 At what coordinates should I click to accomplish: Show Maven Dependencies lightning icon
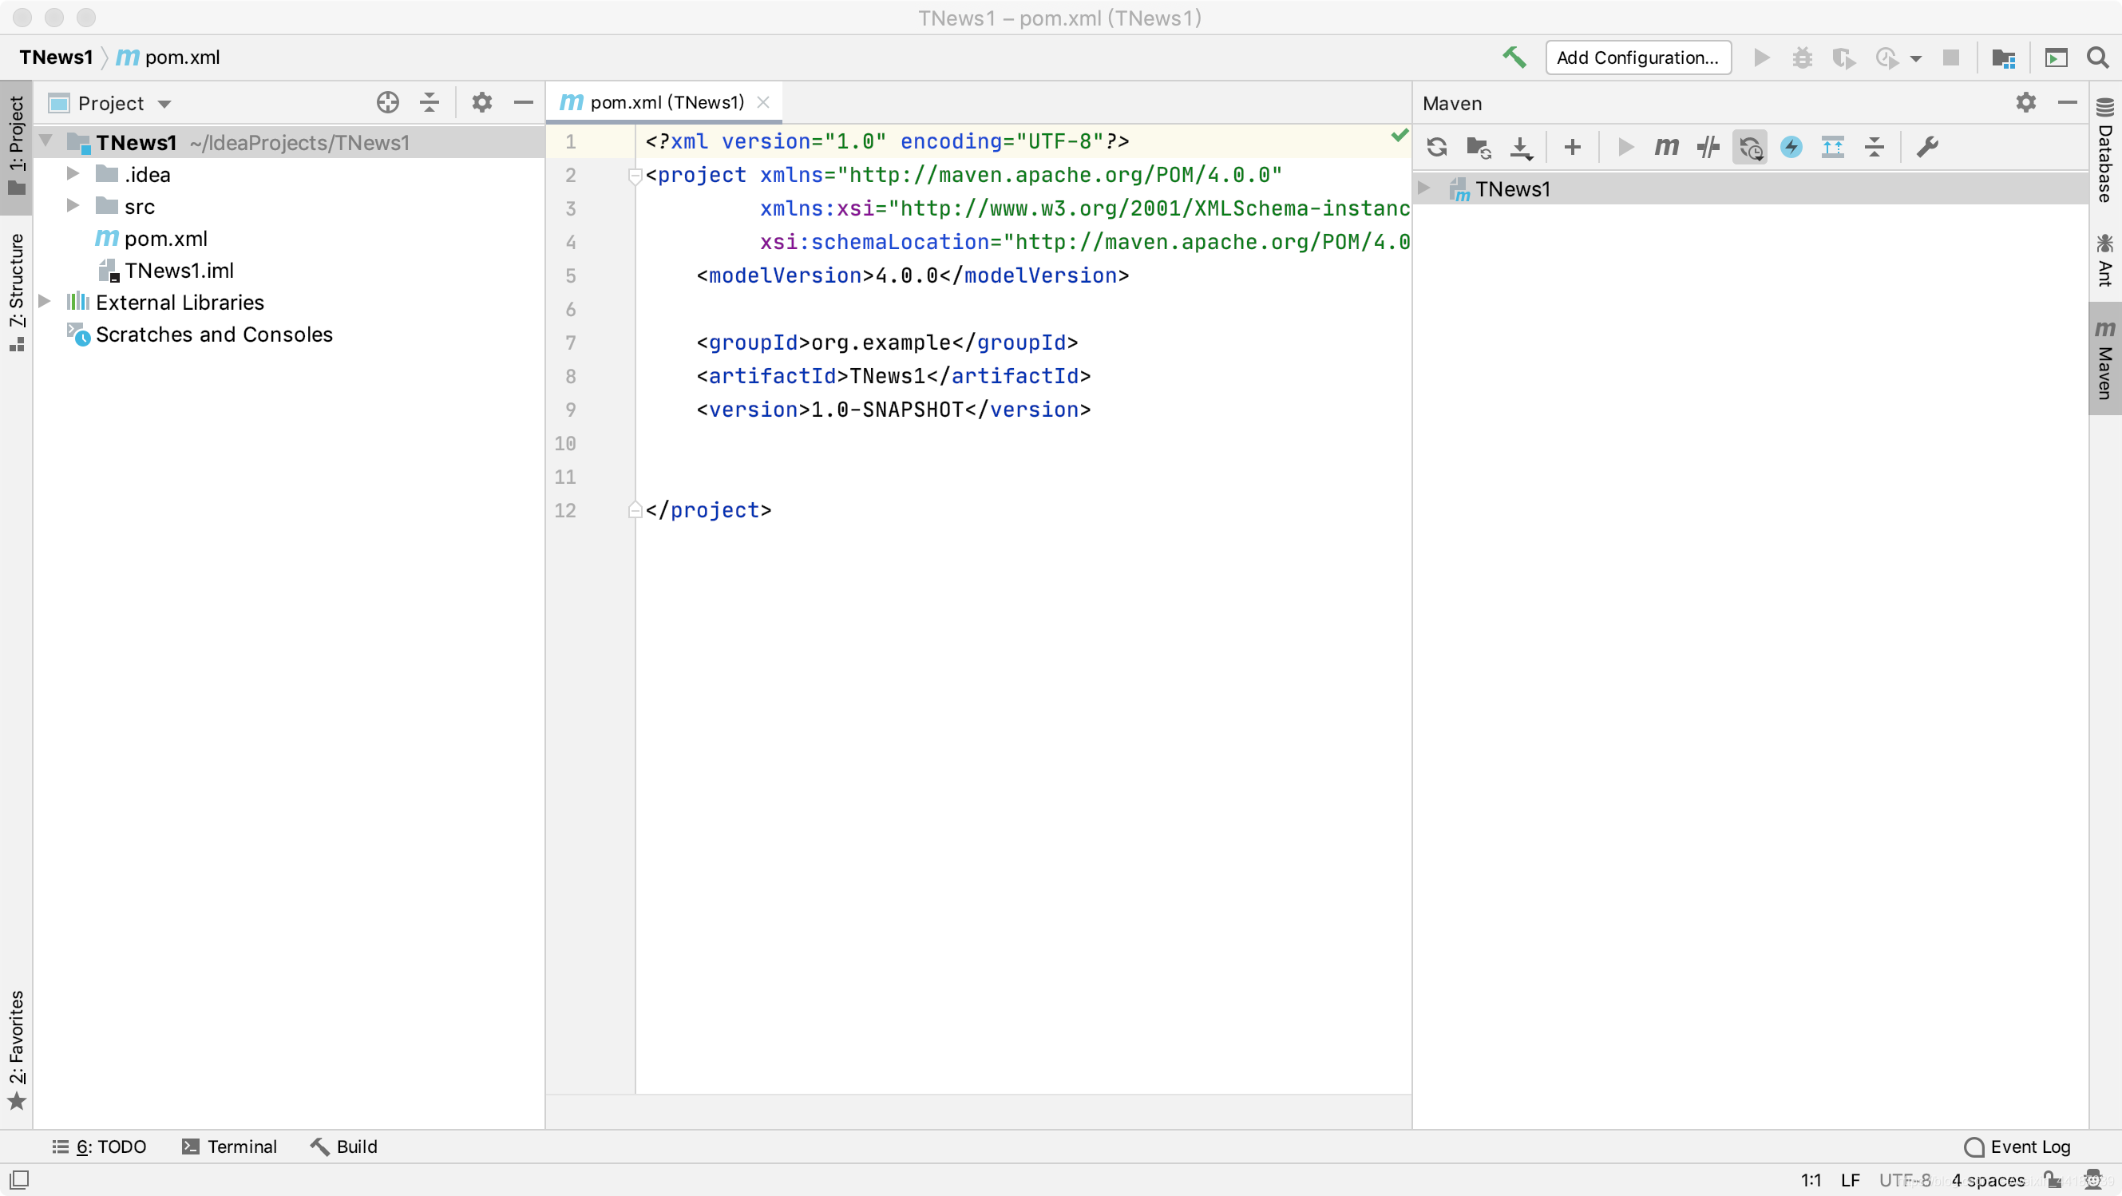point(1791,148)
